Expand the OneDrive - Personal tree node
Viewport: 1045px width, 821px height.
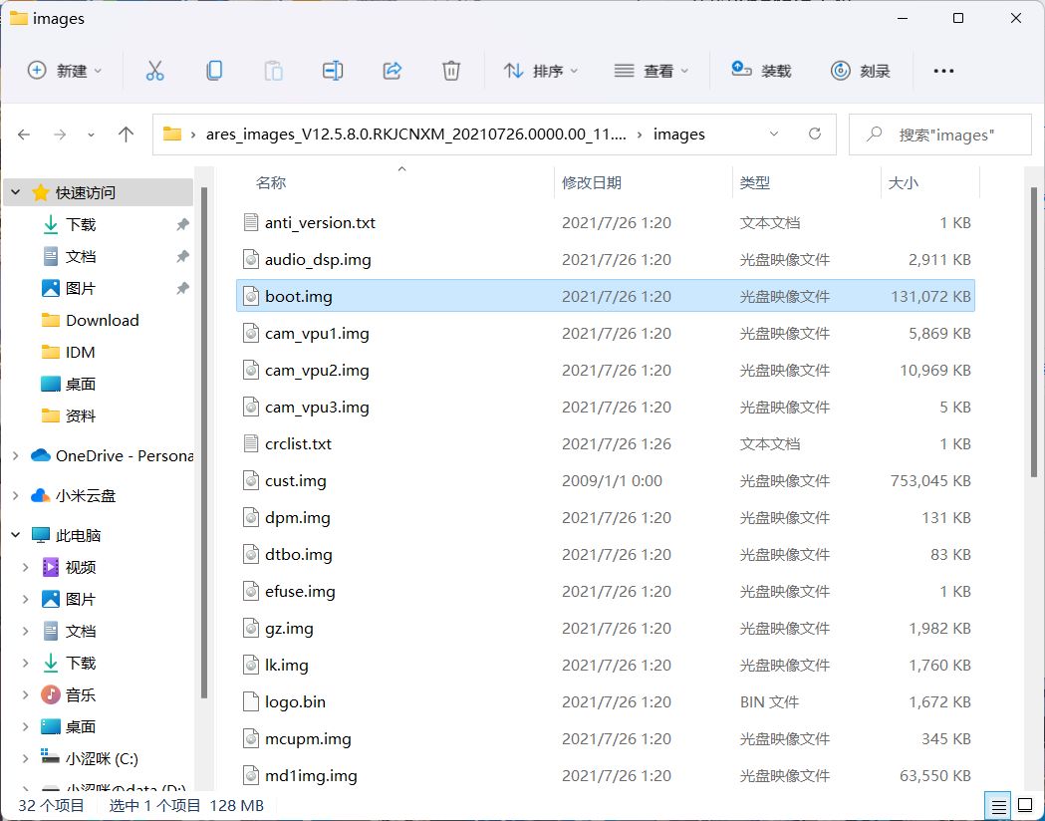[x=15, y=456]
